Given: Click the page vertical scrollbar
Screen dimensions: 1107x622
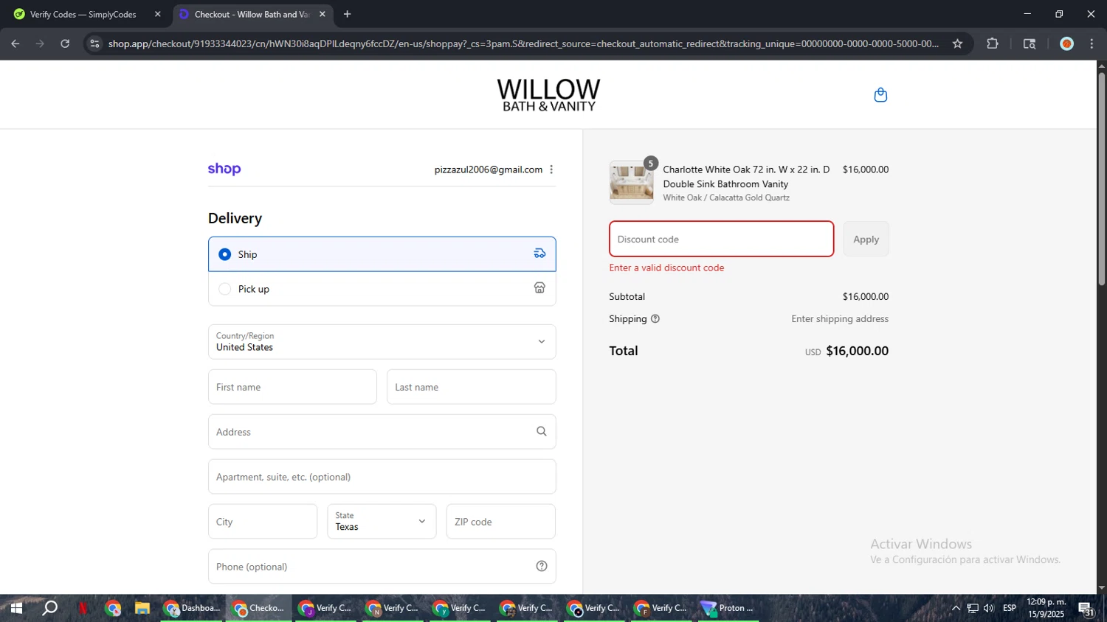Looking at the screenshot, I should pyautogui.click(x=1102, y=178).
